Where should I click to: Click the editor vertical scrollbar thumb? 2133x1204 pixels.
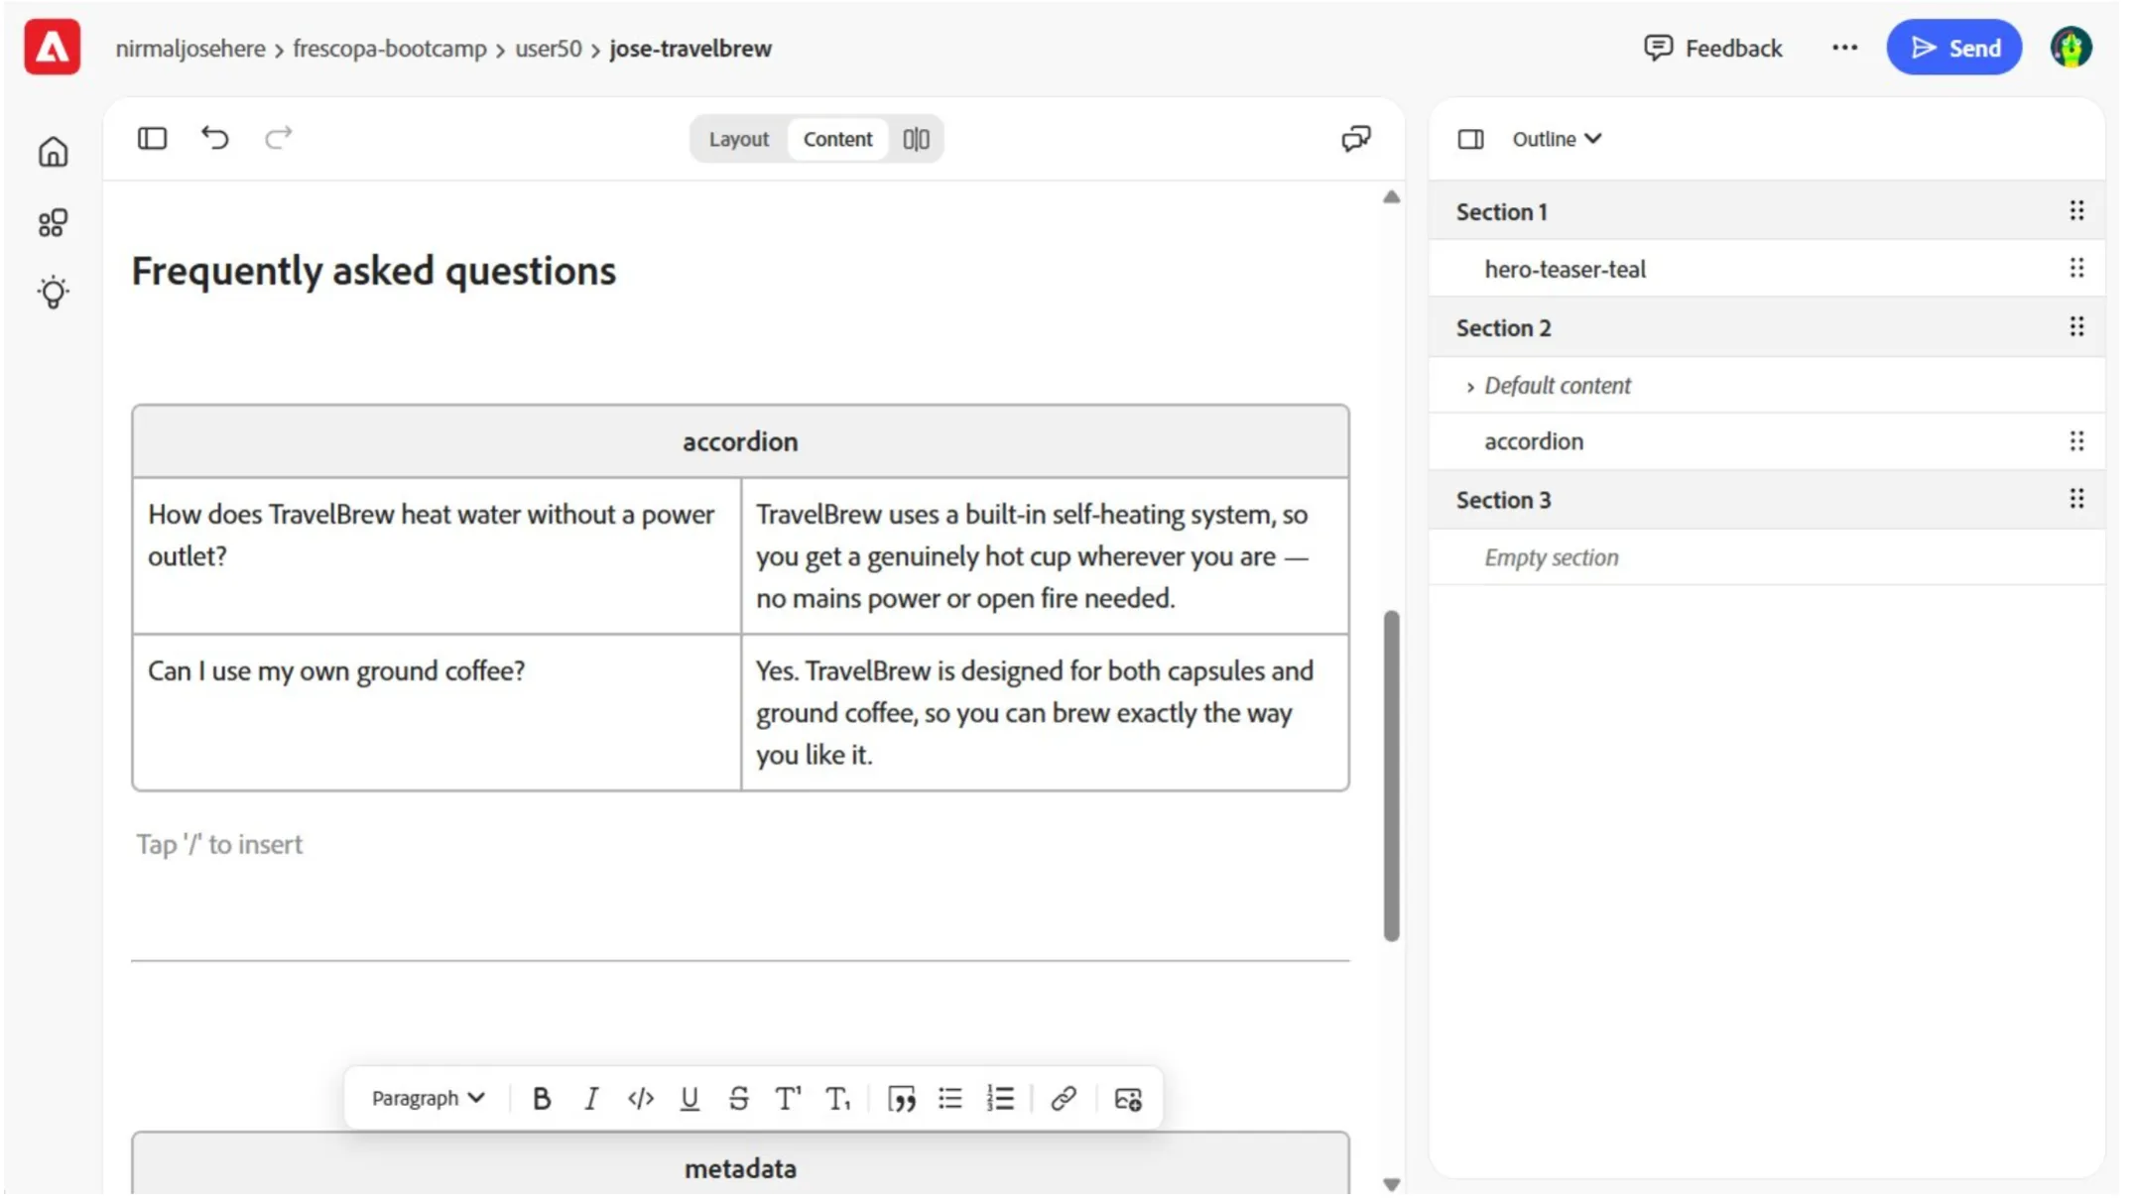click(1393, 778)
